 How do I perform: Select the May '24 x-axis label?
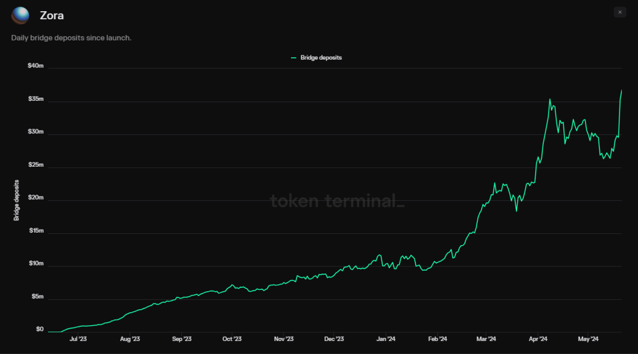click(588, 339)
